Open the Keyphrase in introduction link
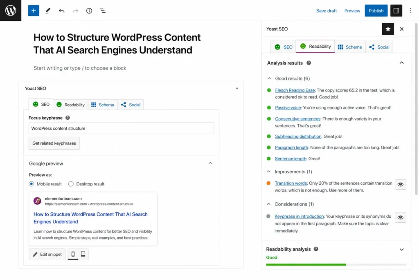The width and height of the screenshot is (419, 279). click(x=299, y=217)
